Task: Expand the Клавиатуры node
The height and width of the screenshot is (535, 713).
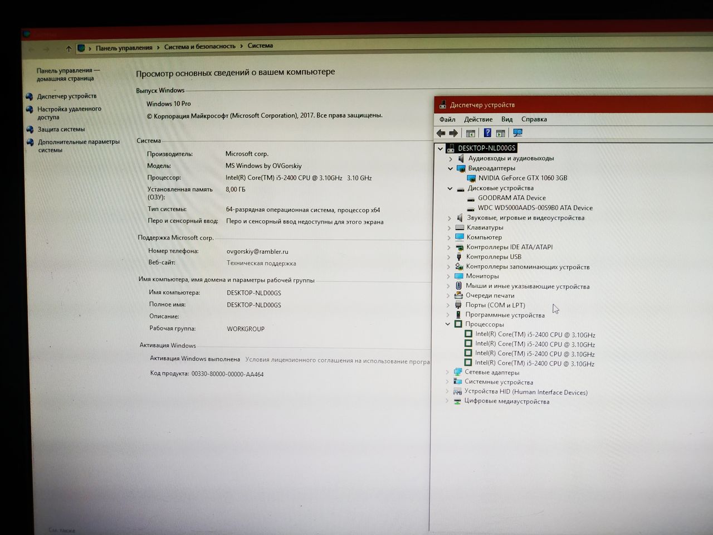Action: pyautogui.click(x=449, y=227)
